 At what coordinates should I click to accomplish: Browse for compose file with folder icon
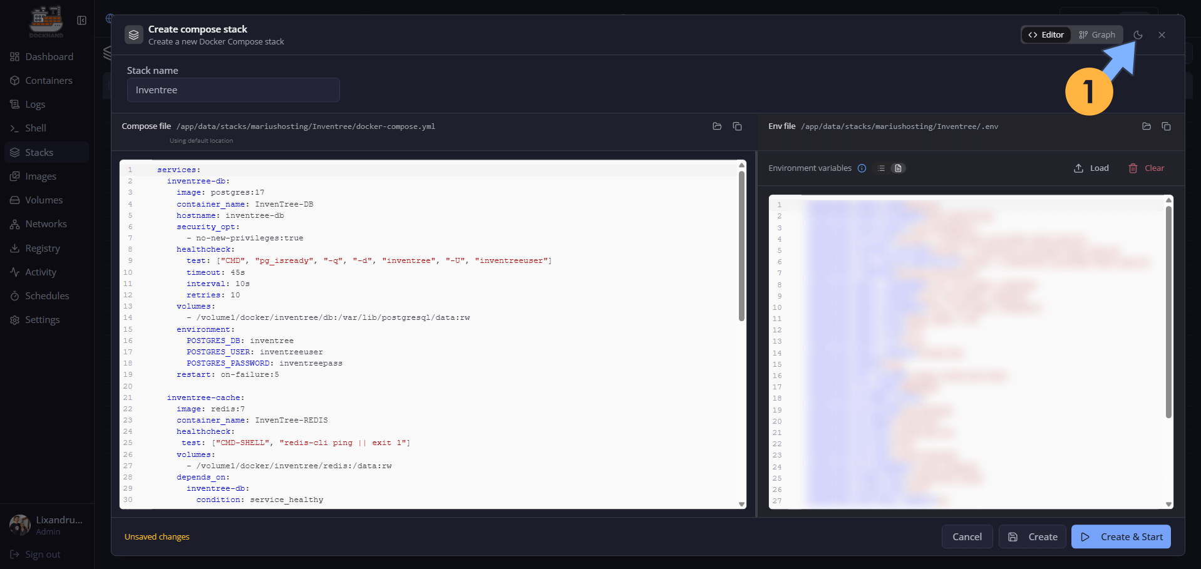tap(717, 126)
